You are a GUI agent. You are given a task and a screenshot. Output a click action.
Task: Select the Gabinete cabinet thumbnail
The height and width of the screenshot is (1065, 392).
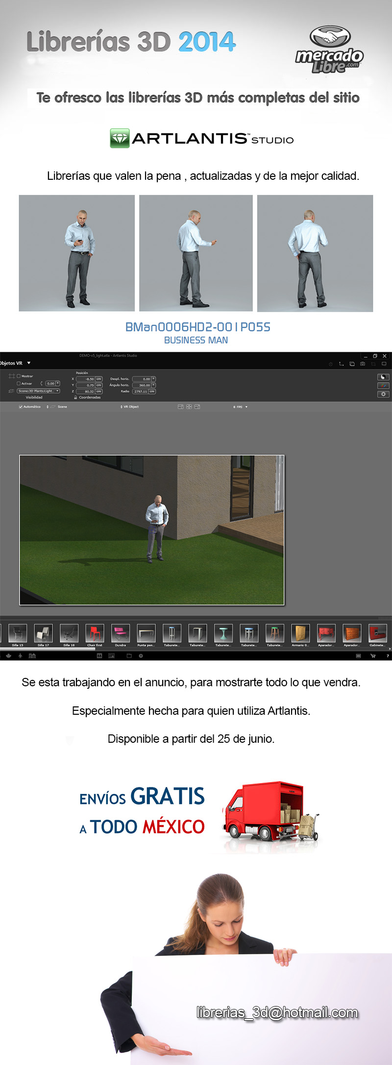coord(378,633)
